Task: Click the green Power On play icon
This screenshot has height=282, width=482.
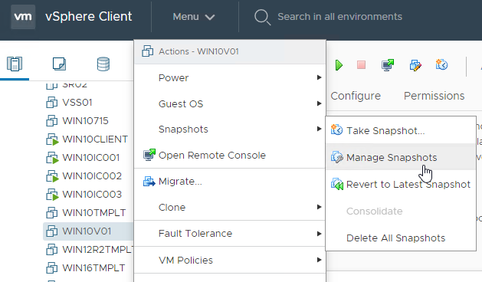Action: [x=339, y=65]
